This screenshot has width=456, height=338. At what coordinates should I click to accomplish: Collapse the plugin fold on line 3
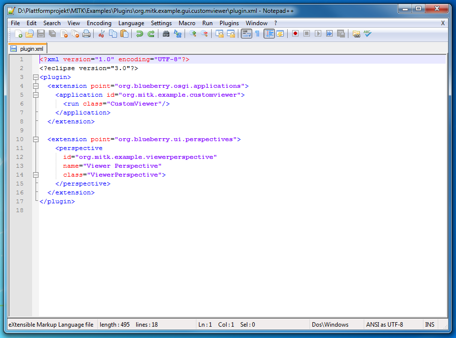(x=36, y=77)
